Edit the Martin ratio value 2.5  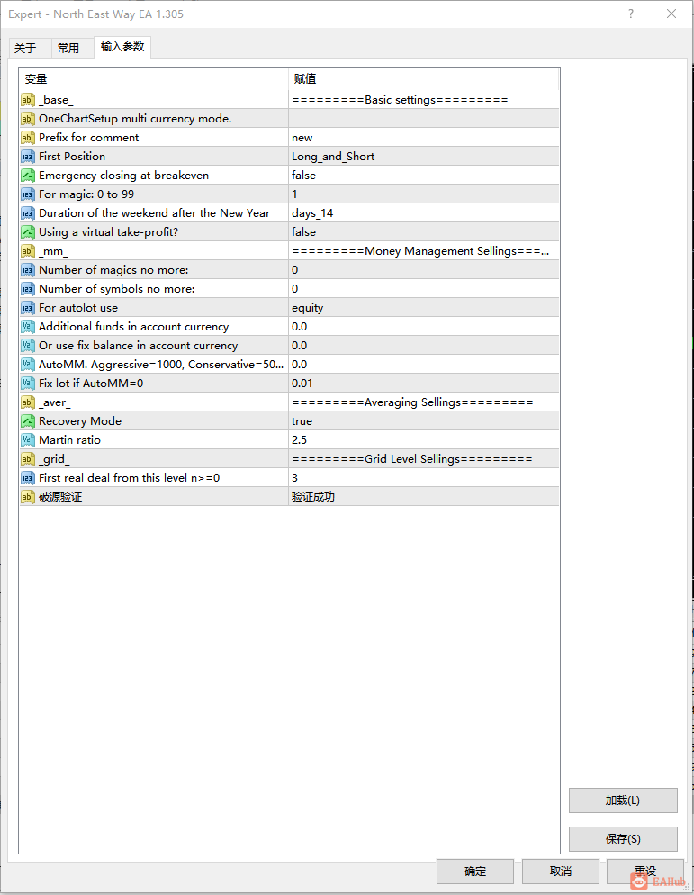423,440
